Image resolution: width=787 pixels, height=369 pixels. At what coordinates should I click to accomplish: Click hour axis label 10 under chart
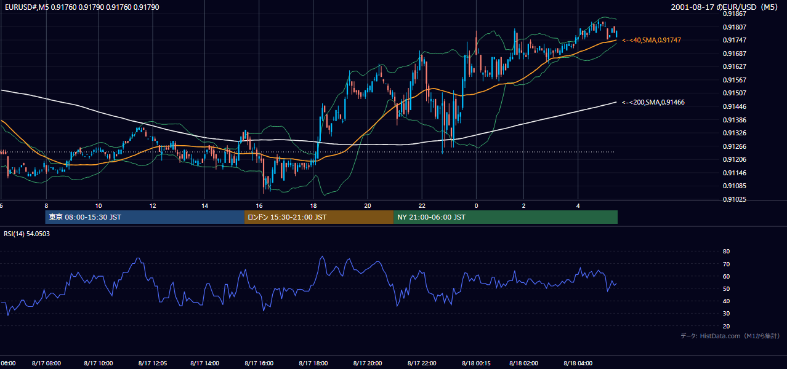coord(99,205)
